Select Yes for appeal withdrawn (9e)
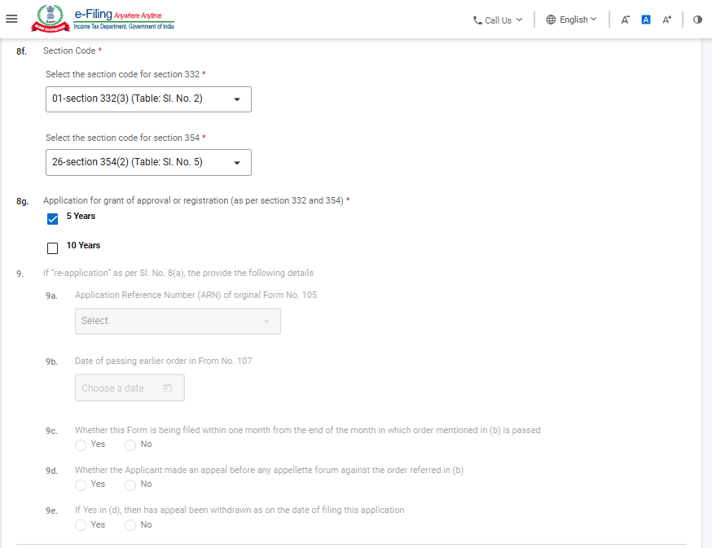Viewport: 712px width, 548px height. coord(81,525)
